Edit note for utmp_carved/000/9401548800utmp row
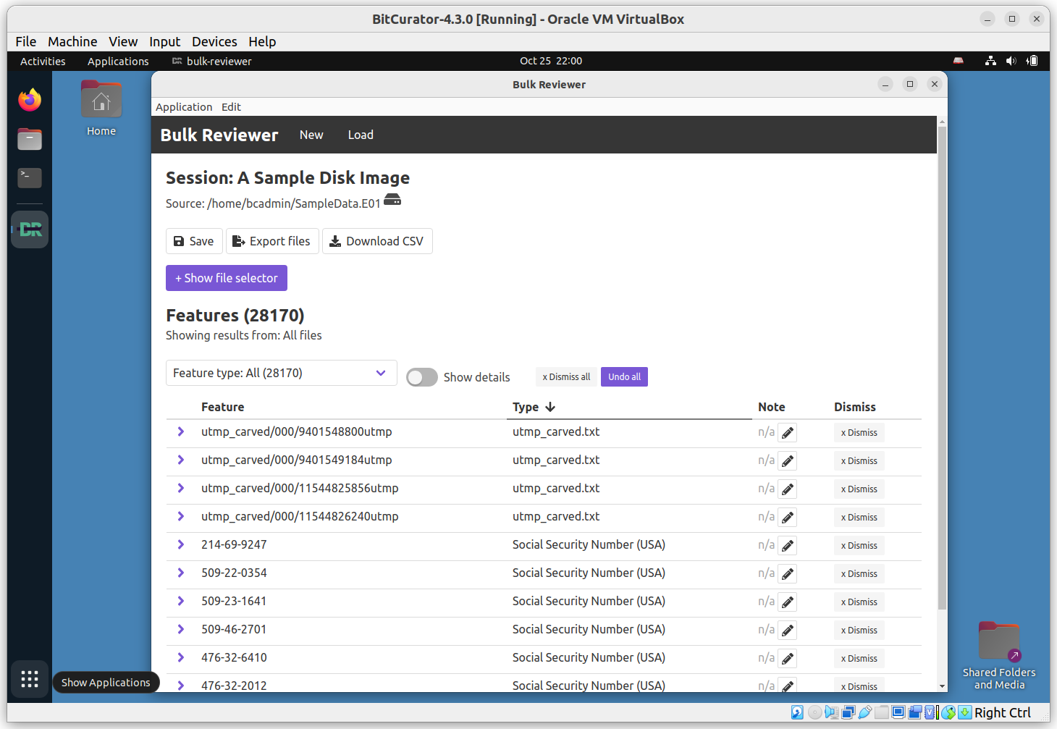The image size is (1057, 729). coord(788,433)
